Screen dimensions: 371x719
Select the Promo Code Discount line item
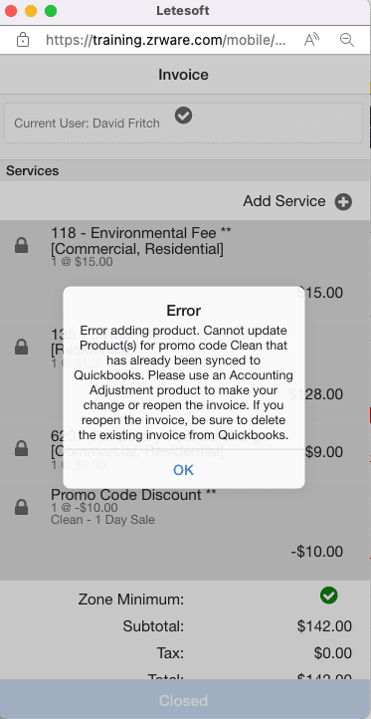point(183,531)
